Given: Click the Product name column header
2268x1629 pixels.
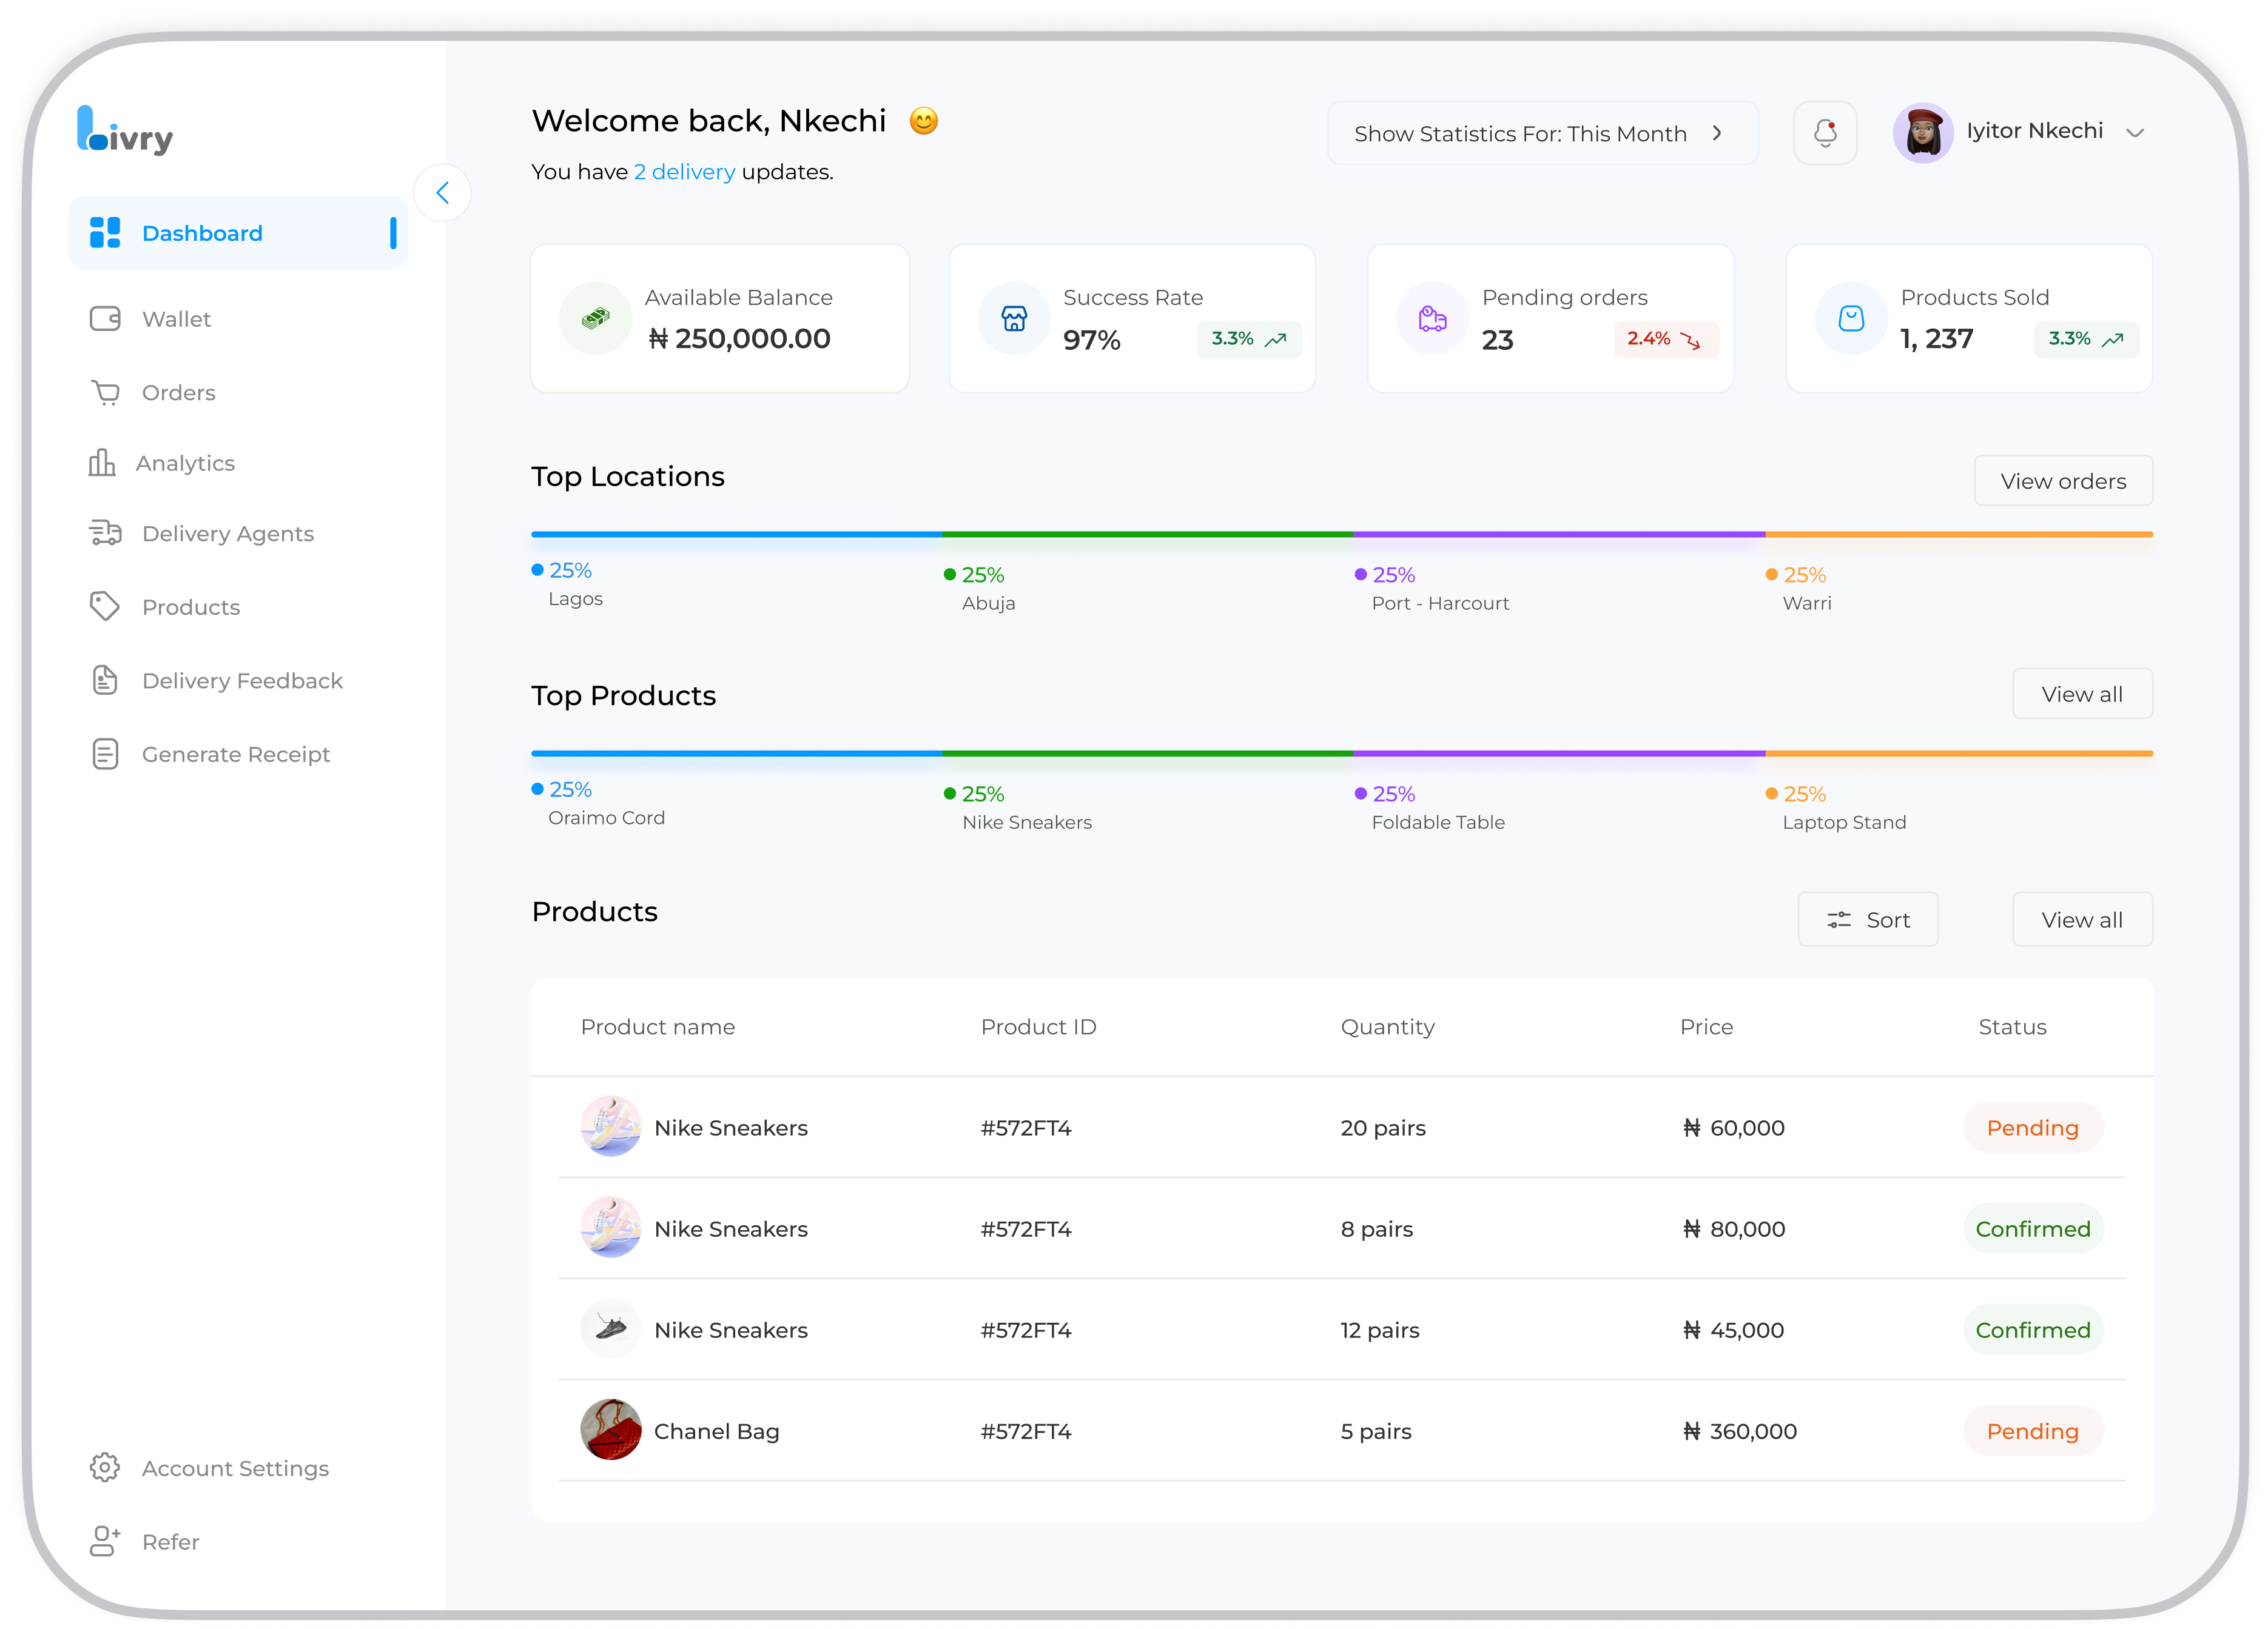Looking at the screenshot, I should (x=658, y=1026).
